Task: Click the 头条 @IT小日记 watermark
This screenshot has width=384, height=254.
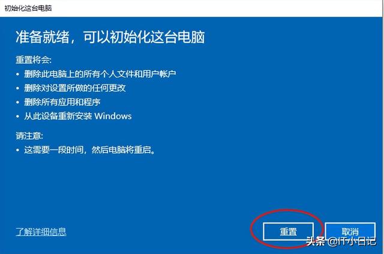Action: (341, 241)
